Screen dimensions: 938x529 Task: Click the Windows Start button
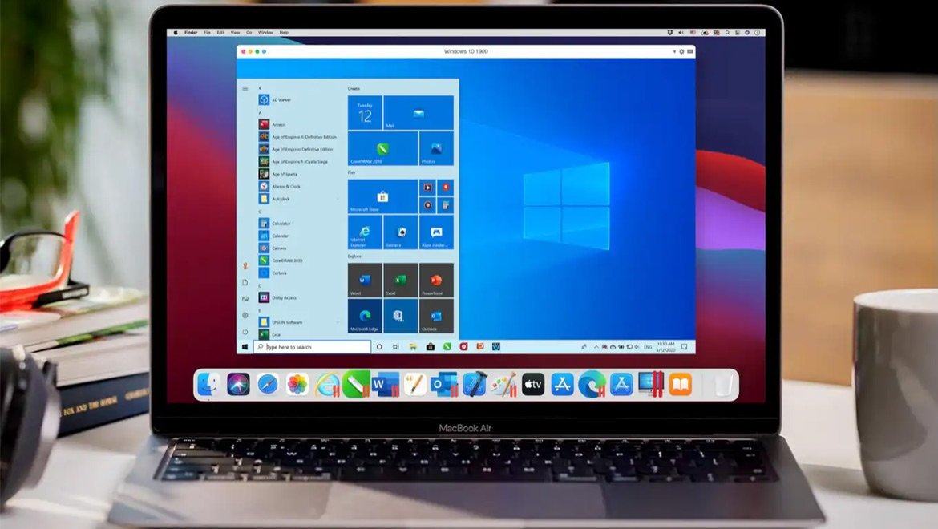245,347
